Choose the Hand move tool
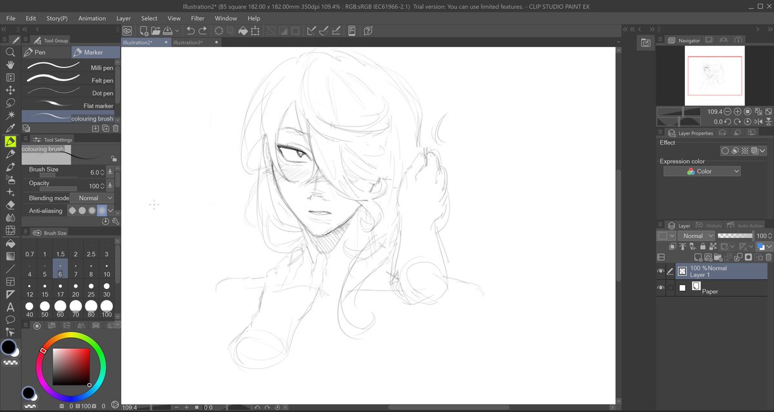774x412 pixels. click(10, 64)
